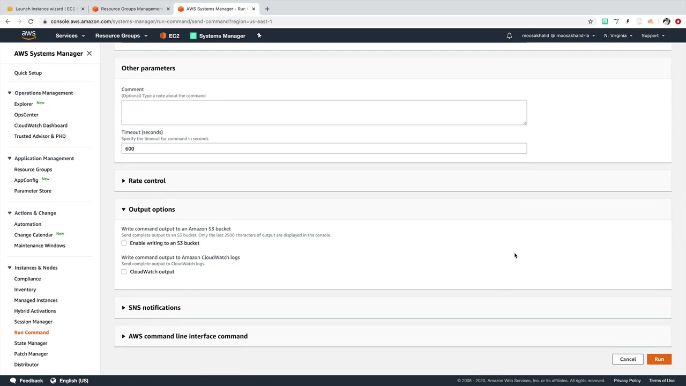Click the Timeout seconds input field
This screenshot has width=686, height=386.
click(324, 149)
